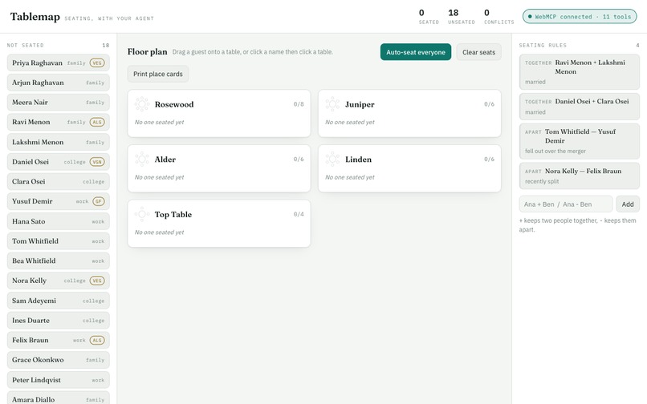Click the Not Seated panel header

58,46
